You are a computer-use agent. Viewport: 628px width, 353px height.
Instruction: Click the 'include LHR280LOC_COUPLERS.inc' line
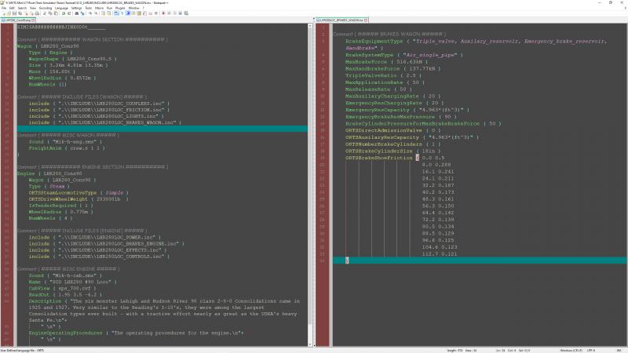tap(99, 104)
